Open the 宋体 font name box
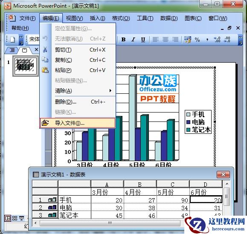This screenshot has height=234, width=247. coord(34,39)
